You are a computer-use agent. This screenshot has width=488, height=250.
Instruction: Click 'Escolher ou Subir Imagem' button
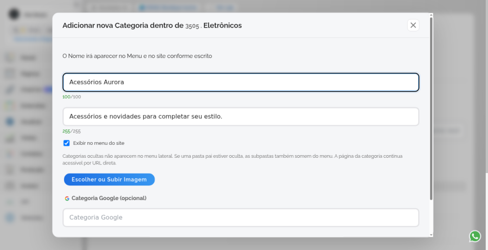(109, 180)
